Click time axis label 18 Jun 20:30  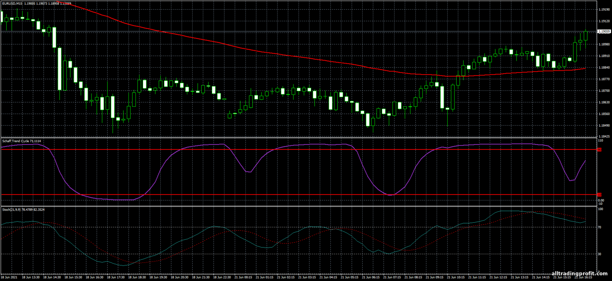tap(180, 277)
